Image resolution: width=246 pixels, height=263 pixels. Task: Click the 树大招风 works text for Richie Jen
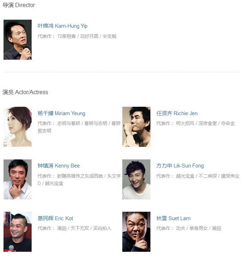[185, 124]
